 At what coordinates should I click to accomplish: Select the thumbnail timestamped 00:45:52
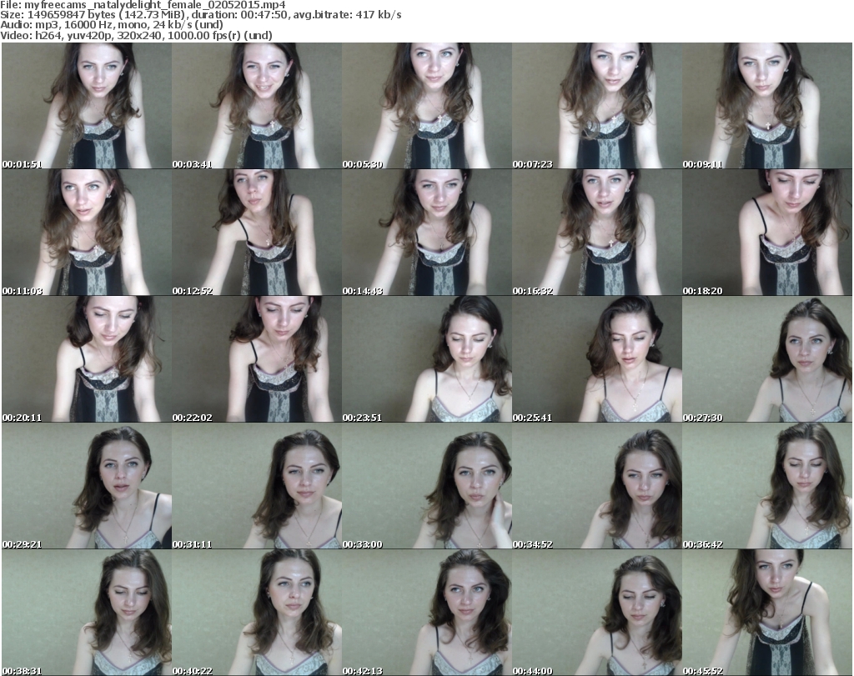click(767, 613)
